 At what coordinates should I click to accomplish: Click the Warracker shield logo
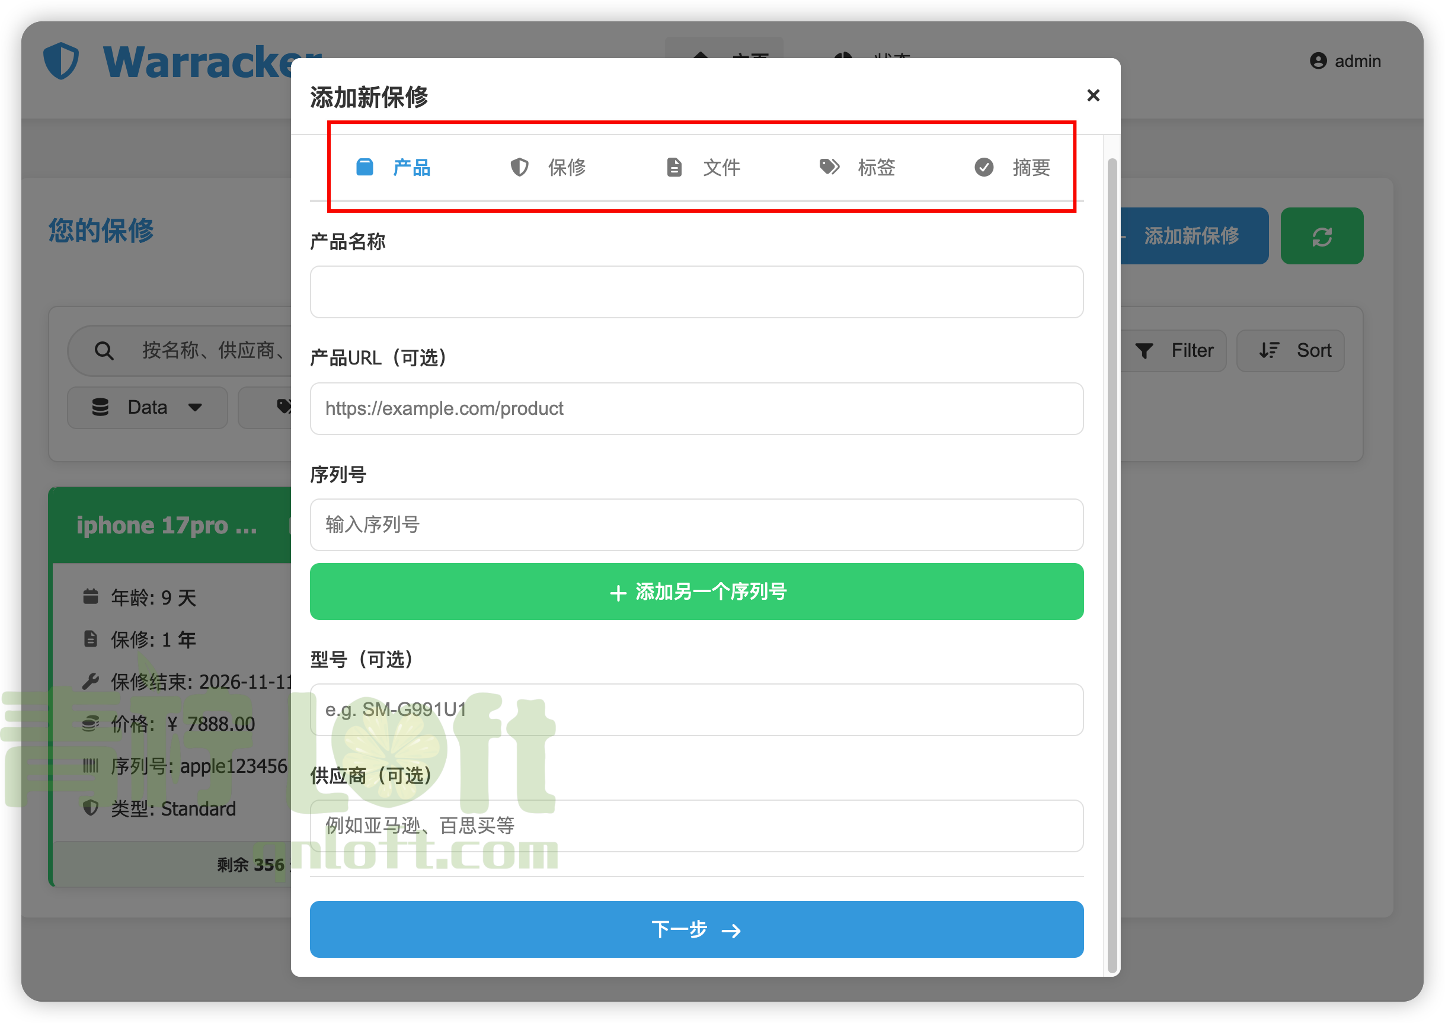61,60
